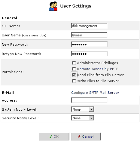140x141 pixels.
Task: Click the E-Mail Address input box
Action: tap(89, 100)
